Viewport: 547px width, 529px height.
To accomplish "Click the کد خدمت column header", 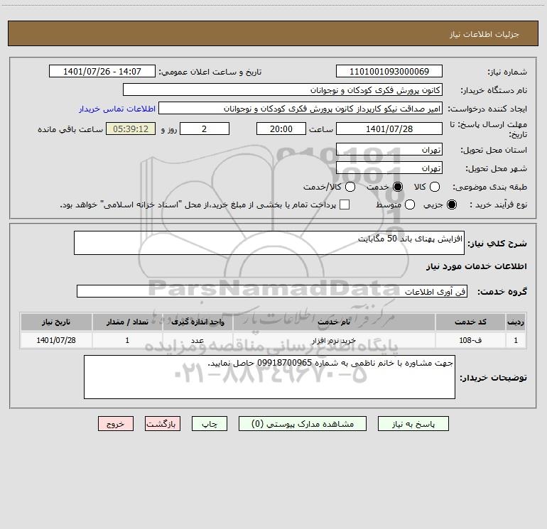I will (470, 322).
